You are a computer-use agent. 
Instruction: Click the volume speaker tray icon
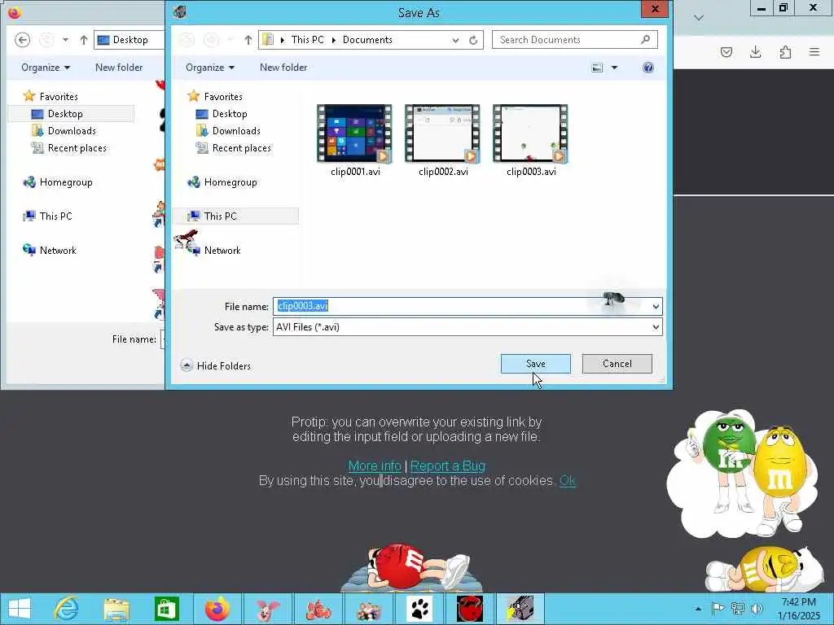757,609
